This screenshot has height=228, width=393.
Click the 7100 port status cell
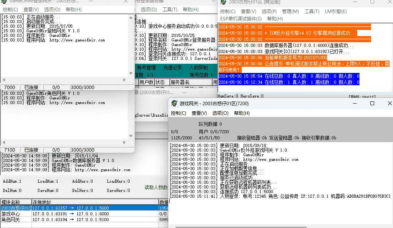coord(10,150)
